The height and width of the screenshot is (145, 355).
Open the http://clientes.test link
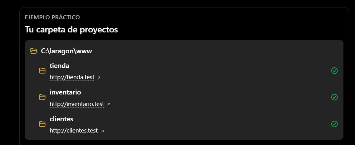74,131
